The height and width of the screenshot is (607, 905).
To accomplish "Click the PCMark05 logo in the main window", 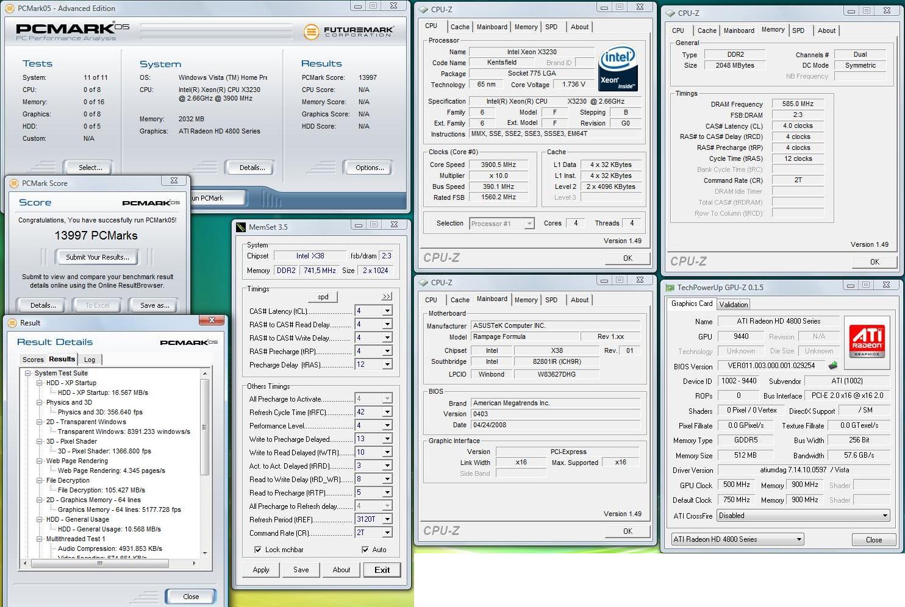I will pos(73,31).
